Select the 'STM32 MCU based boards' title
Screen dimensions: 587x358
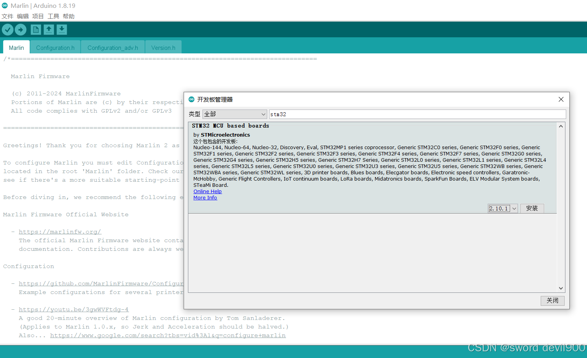click(231, 126)
